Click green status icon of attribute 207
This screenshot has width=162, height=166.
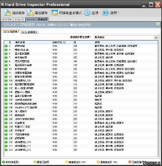tap(6, 135)
